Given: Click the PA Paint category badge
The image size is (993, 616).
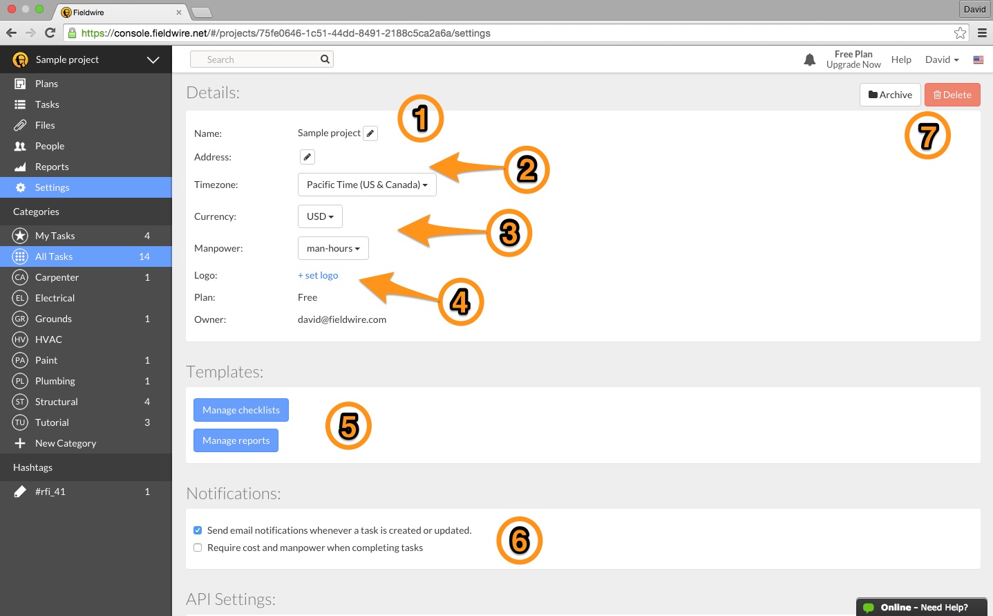Looking at the screenshot, I should point(20,360).
